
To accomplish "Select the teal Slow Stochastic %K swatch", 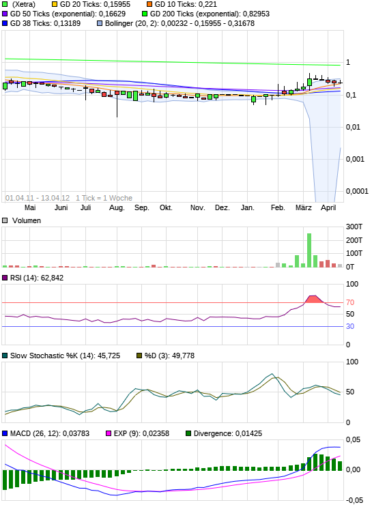I will tap(5, 356).
